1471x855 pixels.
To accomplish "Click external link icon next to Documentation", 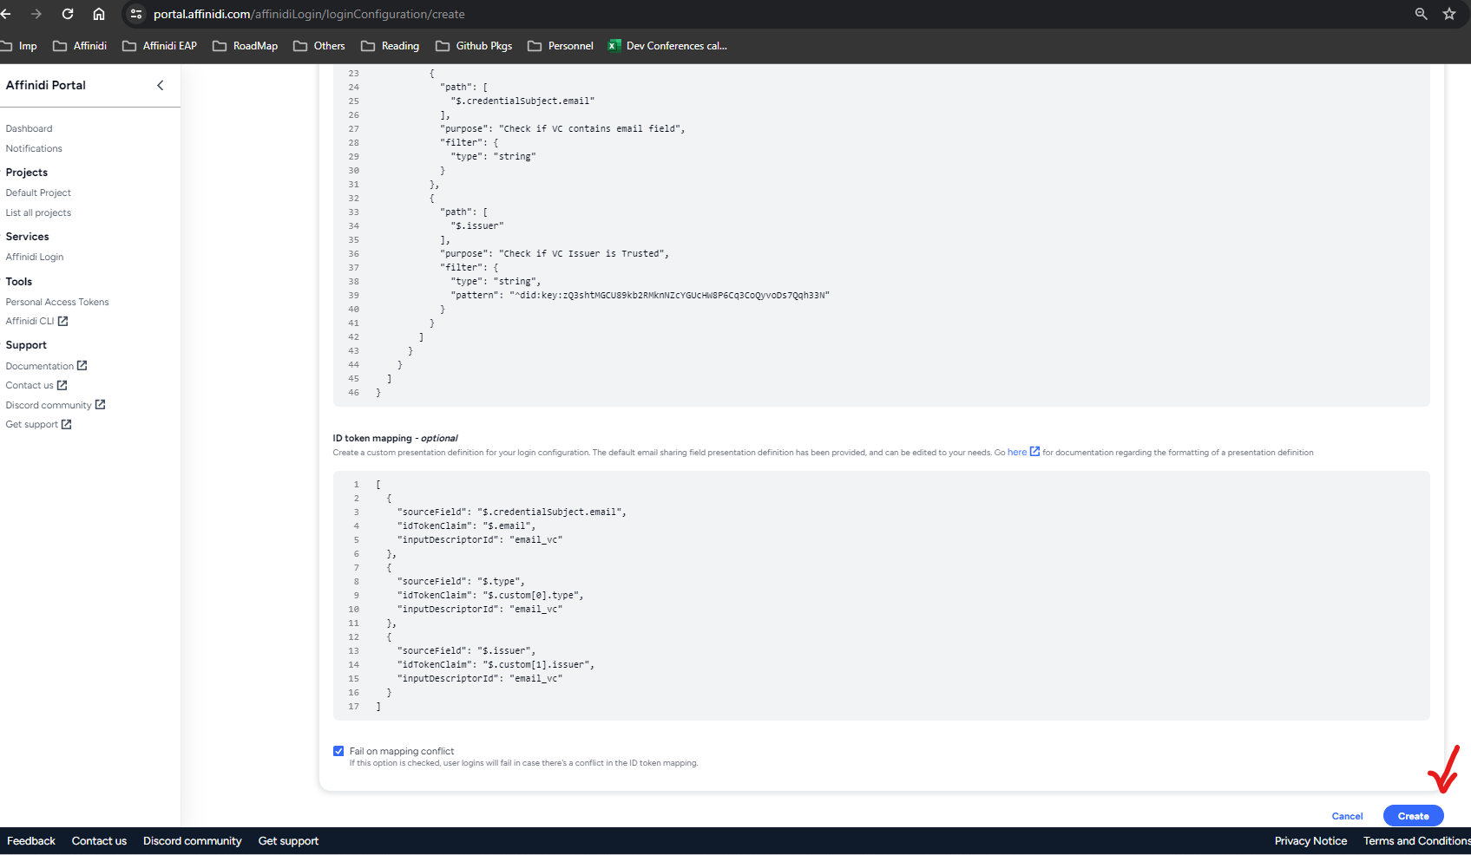I will tap(82, 366).
